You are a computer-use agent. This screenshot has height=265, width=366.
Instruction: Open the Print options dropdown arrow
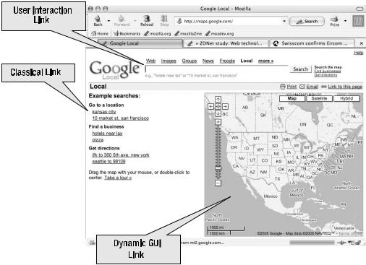[x=345, y=21]
